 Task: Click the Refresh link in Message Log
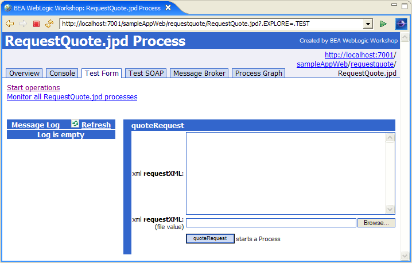point(96,125)
